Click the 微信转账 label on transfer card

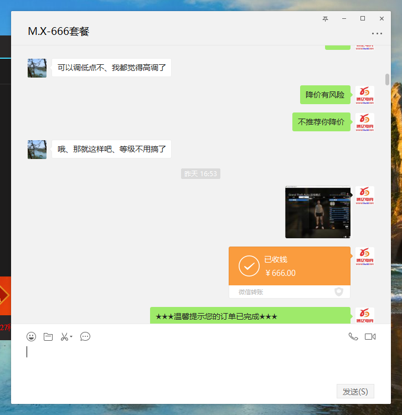(x=250, y=292)
